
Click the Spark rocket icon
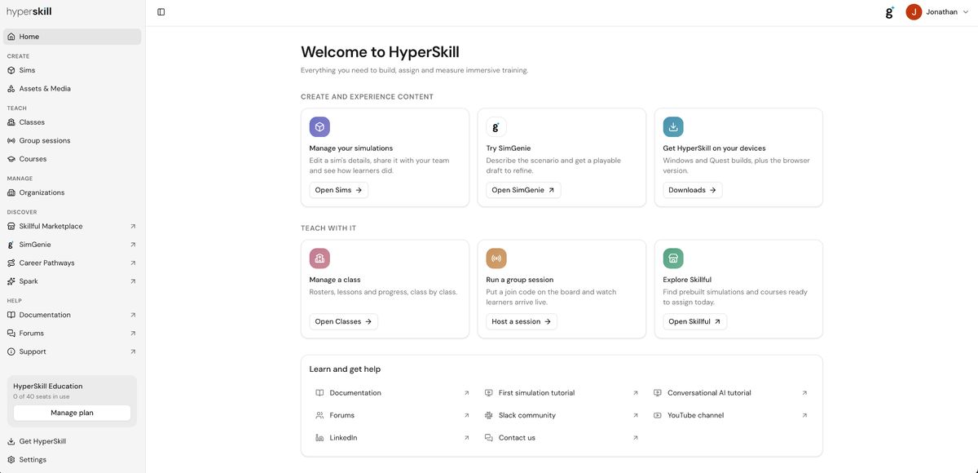11,281
